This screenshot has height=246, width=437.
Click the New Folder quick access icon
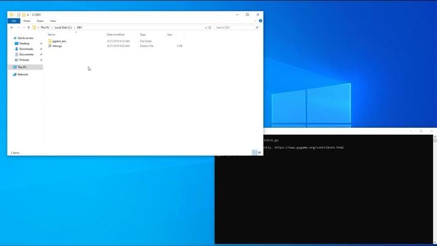click(x=24, y=15)
